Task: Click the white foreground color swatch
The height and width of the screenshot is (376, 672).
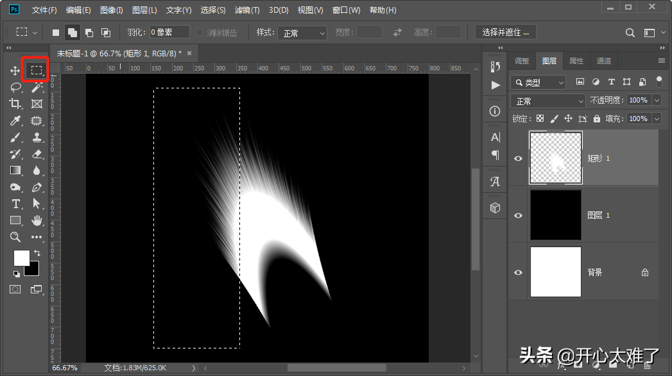Action: pyautogui.click(x=21, y=257)
